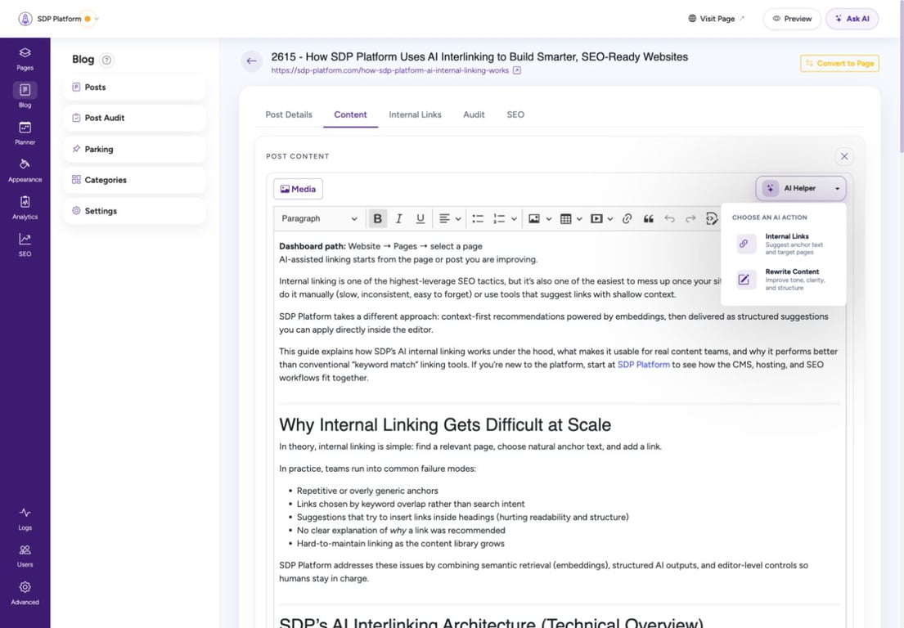
Task: Open the Planner in sidebar
Action: pyautogui.click(x=25, y=133)
